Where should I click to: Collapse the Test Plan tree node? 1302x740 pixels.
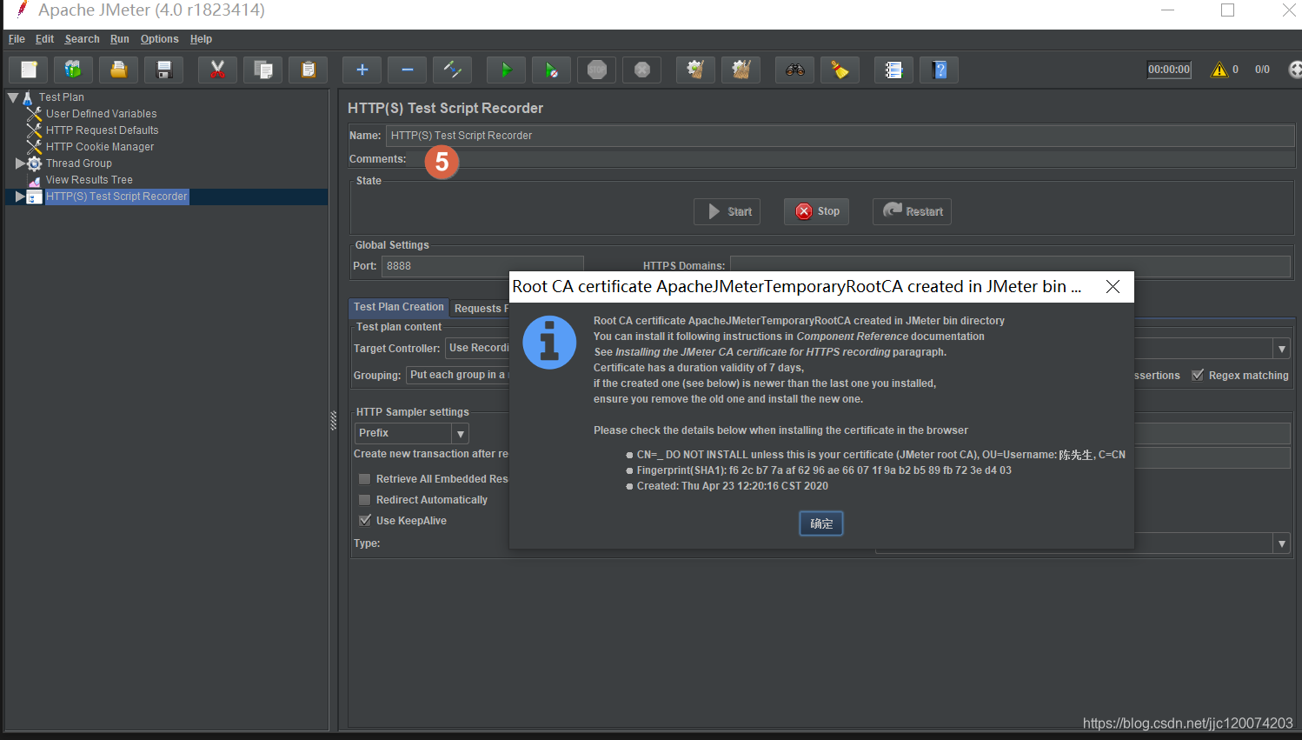pos(13,97)
